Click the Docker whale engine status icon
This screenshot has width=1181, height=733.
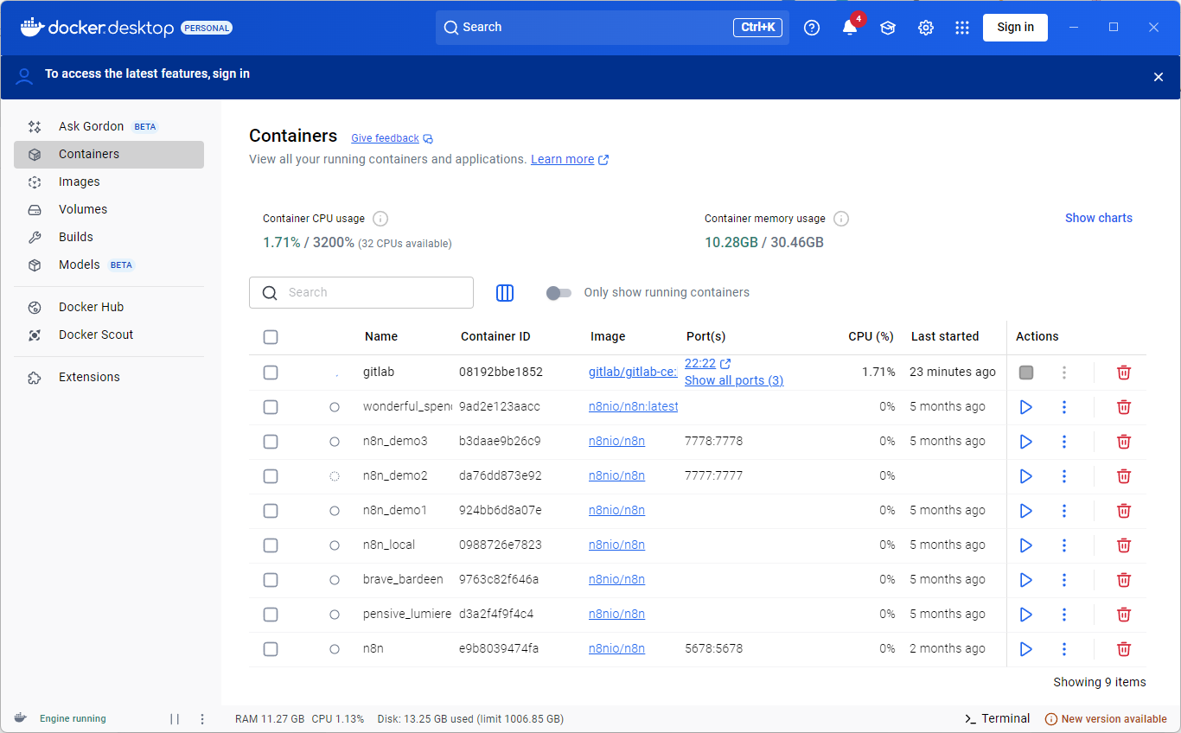tap(21, 718)
